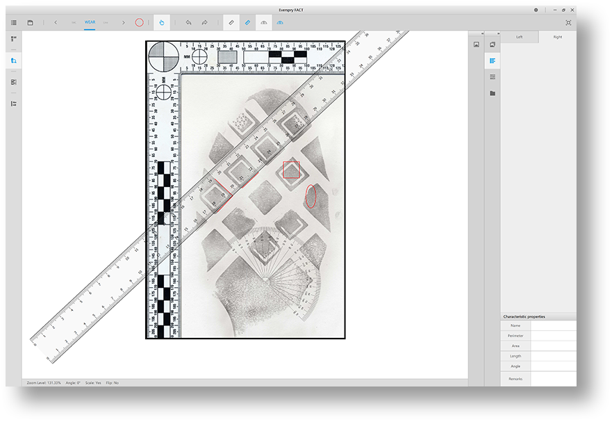This screenshot has height=422, width=612.
Task: Open the hamburger menu icon in top toolbar
Action: 14,23
